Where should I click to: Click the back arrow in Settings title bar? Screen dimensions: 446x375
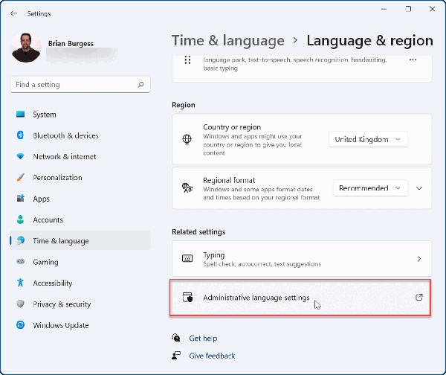[13, 13]
